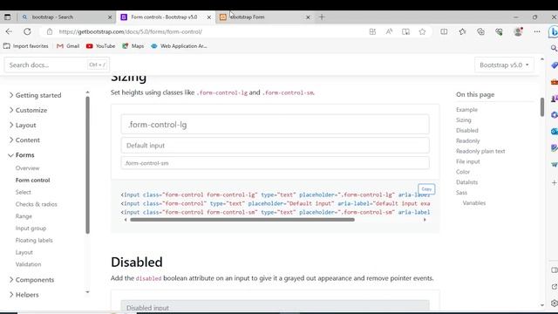Click the code block scroll-right arrow
This screenshot has width=558, height=314.
click(x=425, y=220)
